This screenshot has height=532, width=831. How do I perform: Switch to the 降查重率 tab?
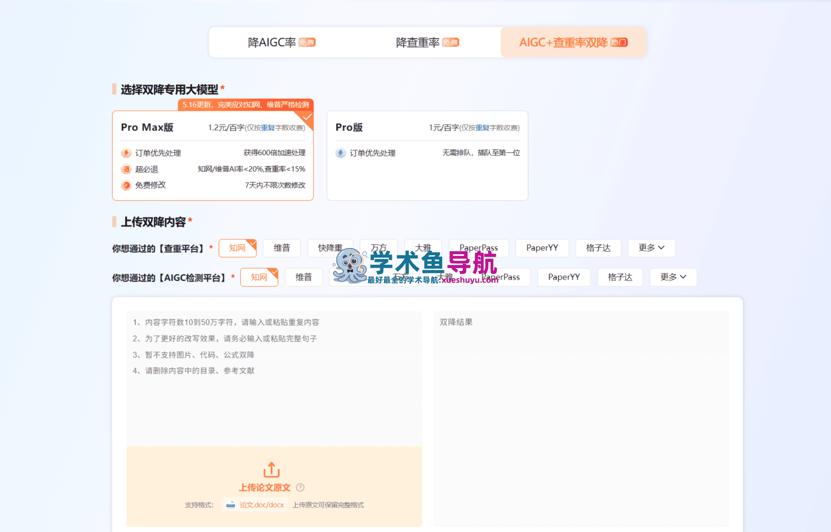427,42
